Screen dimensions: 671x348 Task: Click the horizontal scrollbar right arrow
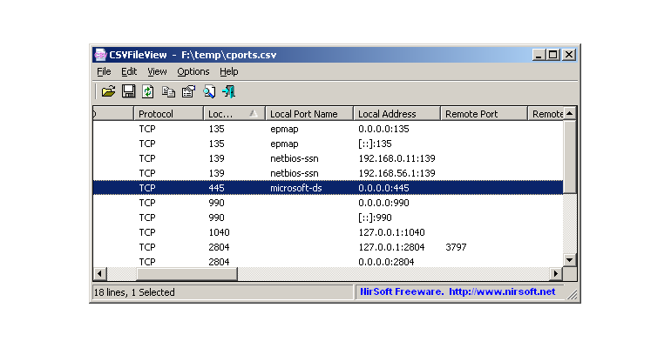(556, 274)
